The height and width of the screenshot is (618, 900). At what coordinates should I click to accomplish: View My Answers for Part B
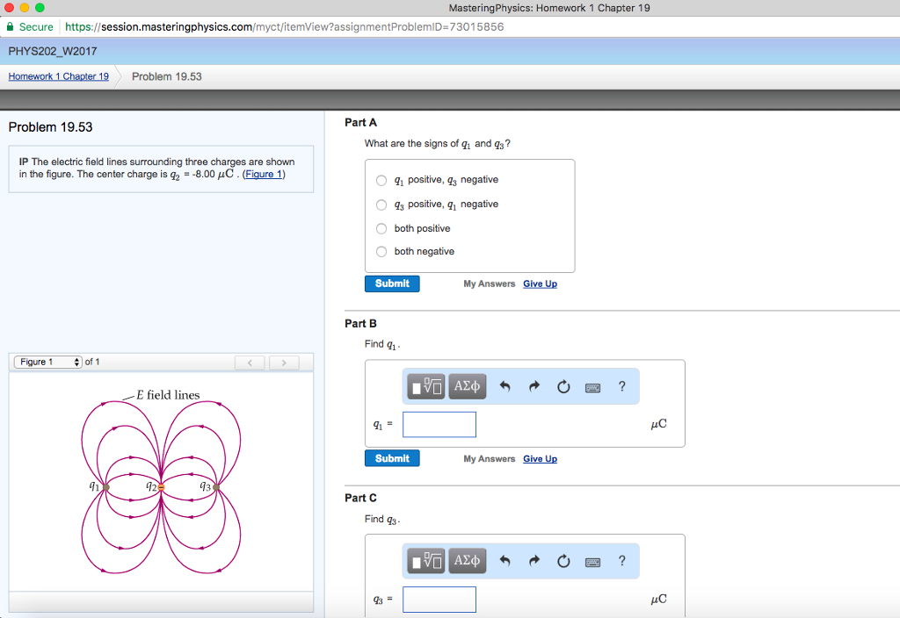[490, 458]
